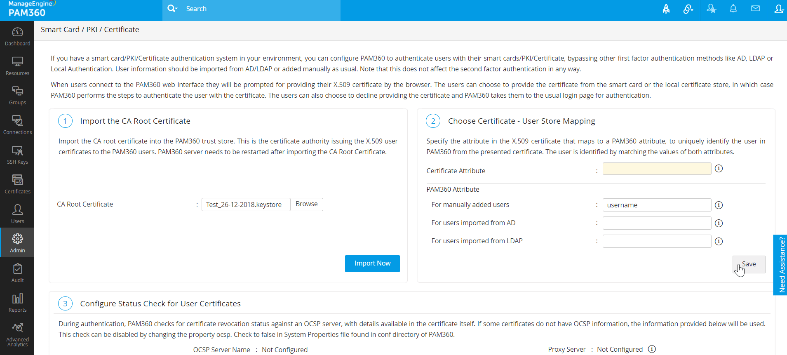This screenshot has height=355, width=787.
Task: Click the notification bell icon
Action: (x=733, y=9)
